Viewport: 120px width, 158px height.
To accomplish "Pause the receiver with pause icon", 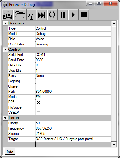I will coord(63,15).
